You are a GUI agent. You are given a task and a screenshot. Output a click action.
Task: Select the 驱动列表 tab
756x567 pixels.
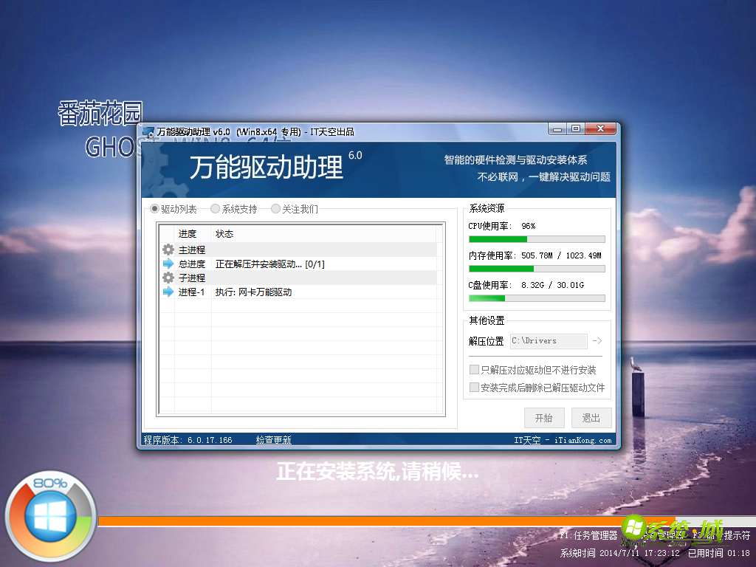[154, 208]
